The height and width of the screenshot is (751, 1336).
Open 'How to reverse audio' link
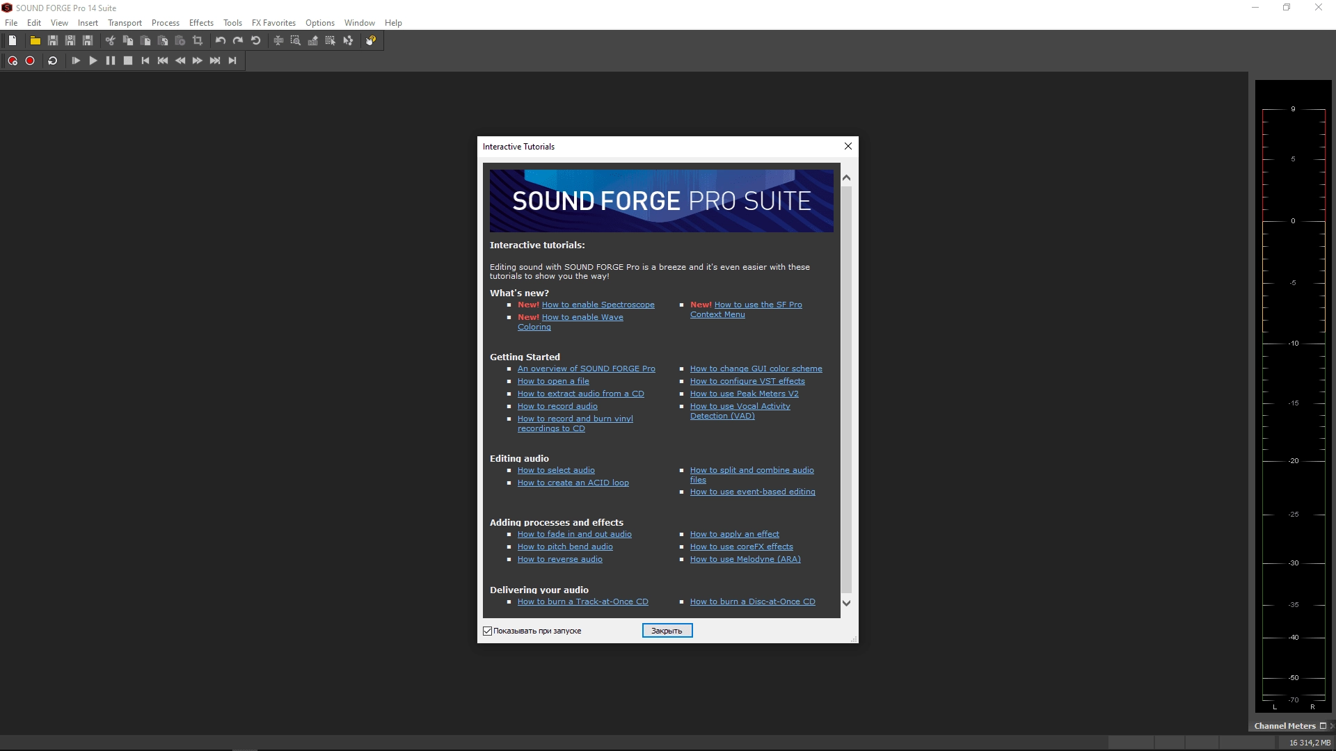coord(559,559)
